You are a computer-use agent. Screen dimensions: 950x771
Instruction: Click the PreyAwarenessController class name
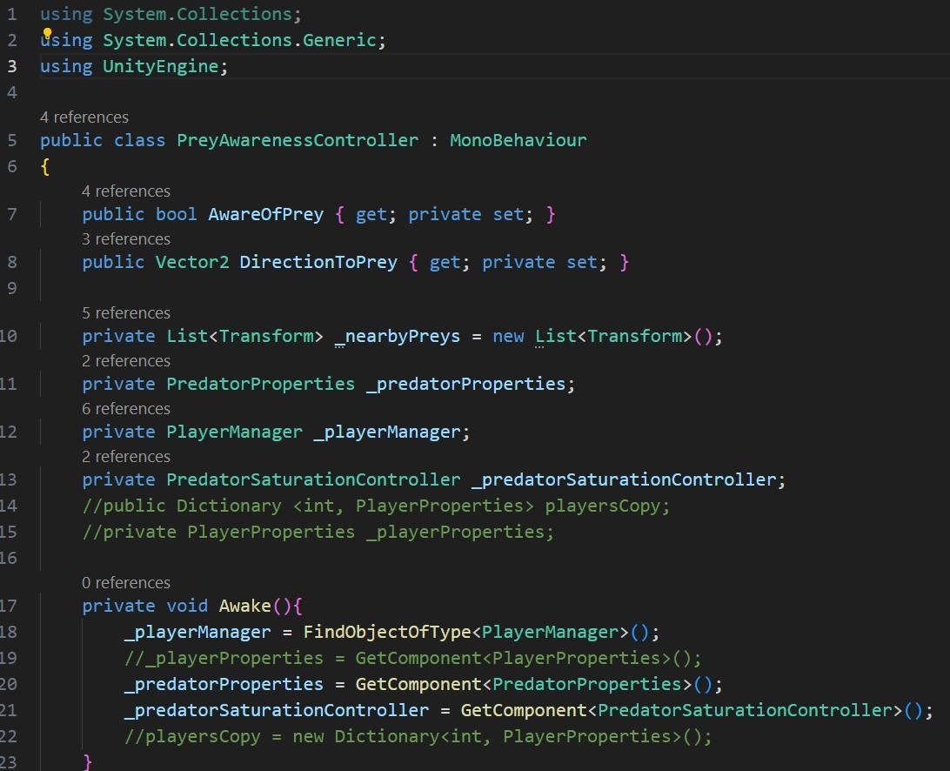click(x=298, y=140)
